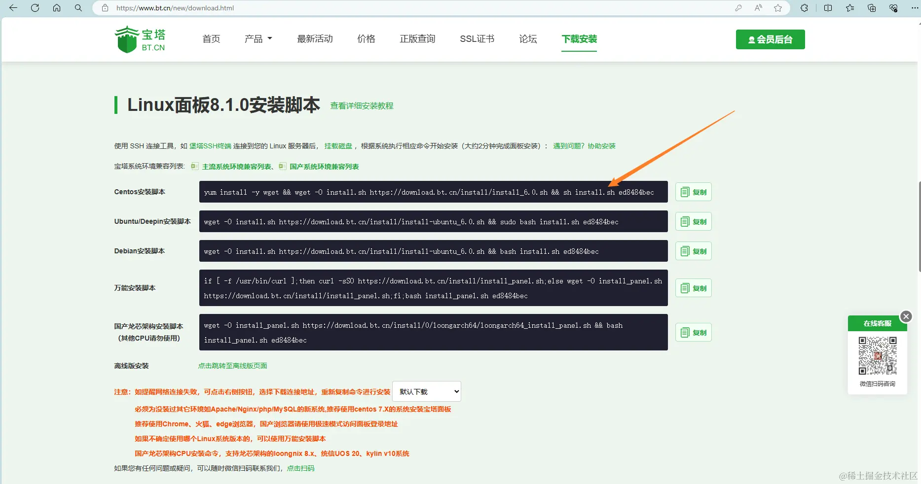921x484 pixels.
Task: Click the 遇到问题？协助安装 link
Action: 584,146
